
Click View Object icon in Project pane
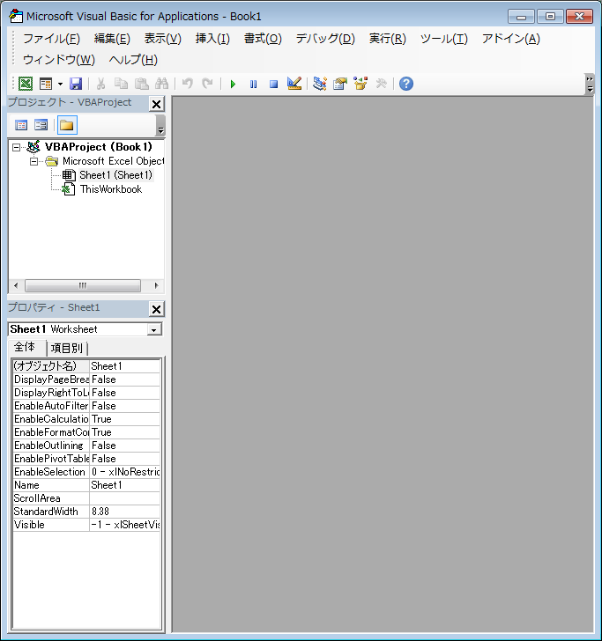[41, 125]
